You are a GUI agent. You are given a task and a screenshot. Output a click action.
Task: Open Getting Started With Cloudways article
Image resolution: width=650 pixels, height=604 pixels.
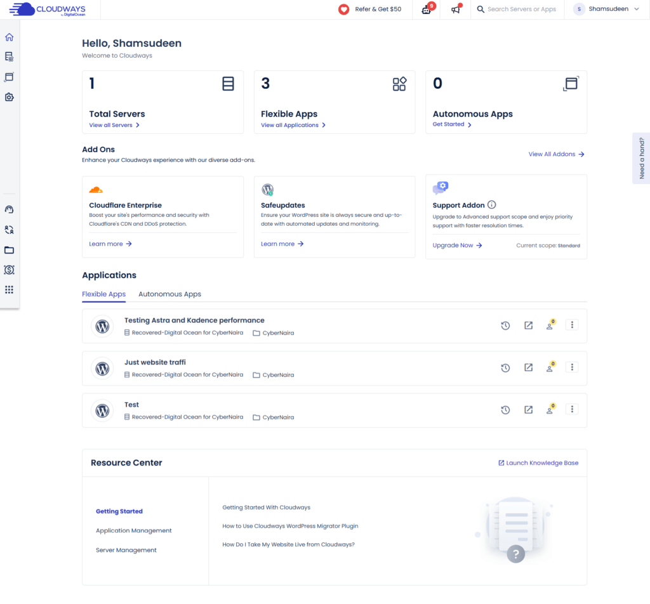[x=266, y=508]
